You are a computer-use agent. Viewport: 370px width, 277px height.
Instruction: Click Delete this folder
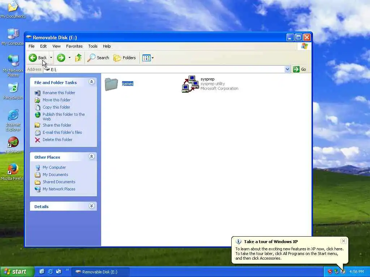click(57, 140)
